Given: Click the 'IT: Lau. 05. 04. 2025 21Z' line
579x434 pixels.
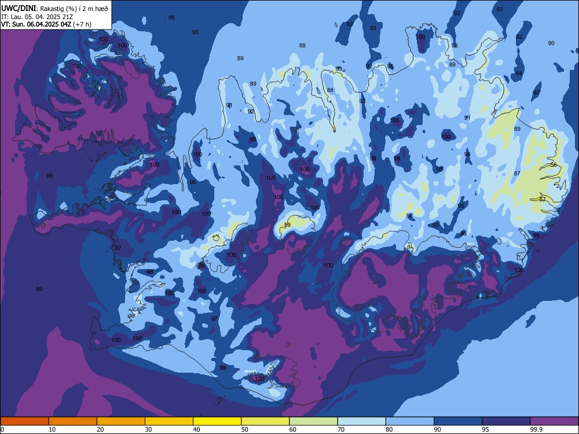Looking at the screenshot, I should pyautogui.click(x=36, y=17).
